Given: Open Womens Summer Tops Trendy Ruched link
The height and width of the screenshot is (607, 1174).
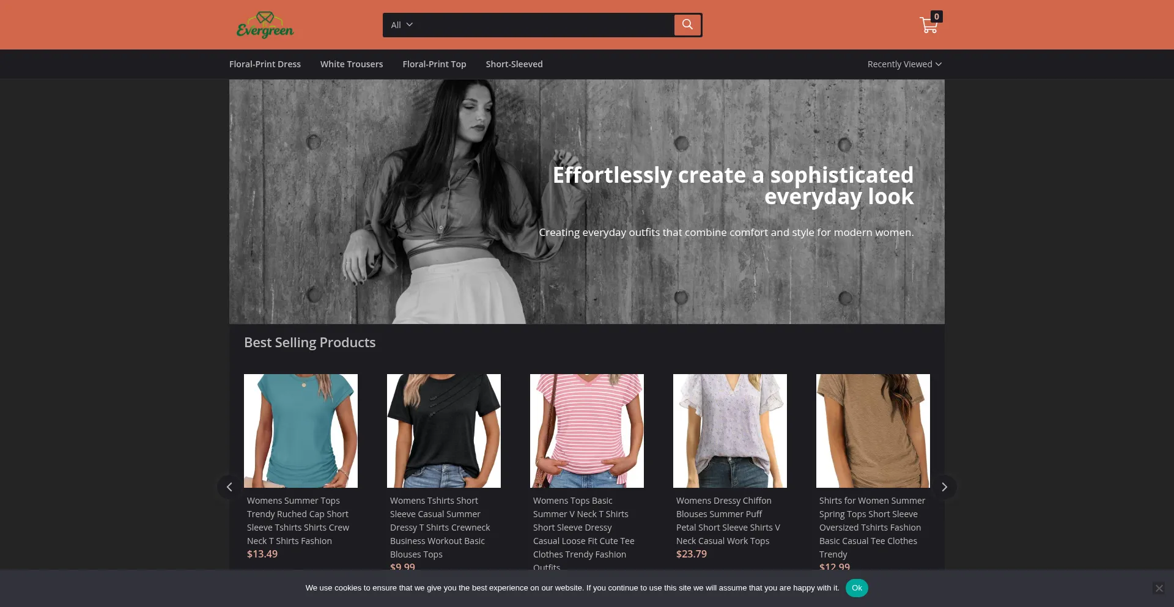Looking at the screenshot, I should pos(298,521).
